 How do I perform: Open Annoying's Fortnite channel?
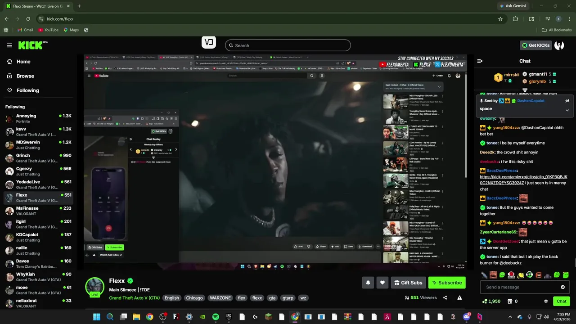coord(38,118)
